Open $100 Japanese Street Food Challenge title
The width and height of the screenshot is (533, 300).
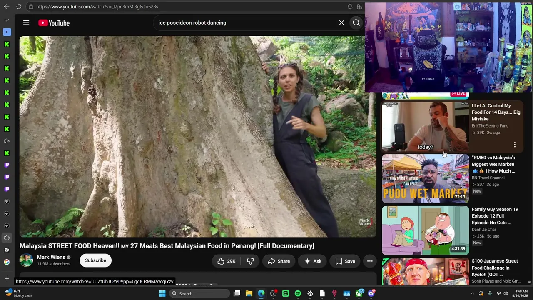tap(495, 268)
